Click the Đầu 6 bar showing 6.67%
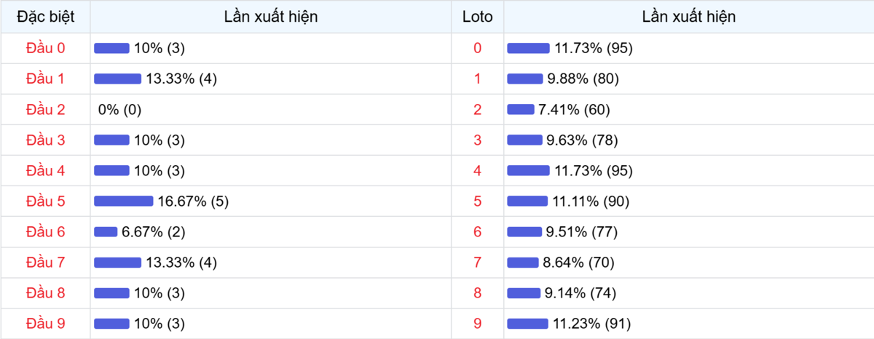Image resolution: width=874 pixels, height=339 pixels. [x=106, y=231]
